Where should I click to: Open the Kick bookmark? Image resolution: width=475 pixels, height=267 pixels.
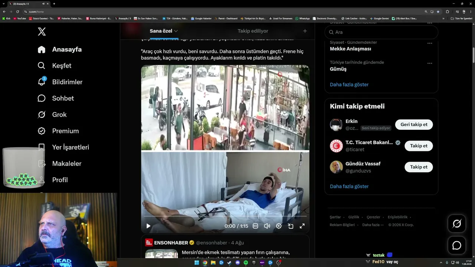6,19
